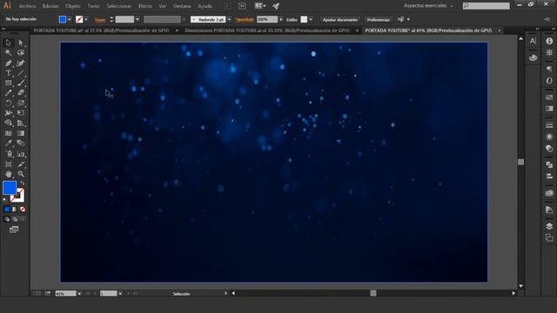Open the Archivo menu
Viewport: 557px width, 313px height.
pyautogui.click(x=27, y=6)
